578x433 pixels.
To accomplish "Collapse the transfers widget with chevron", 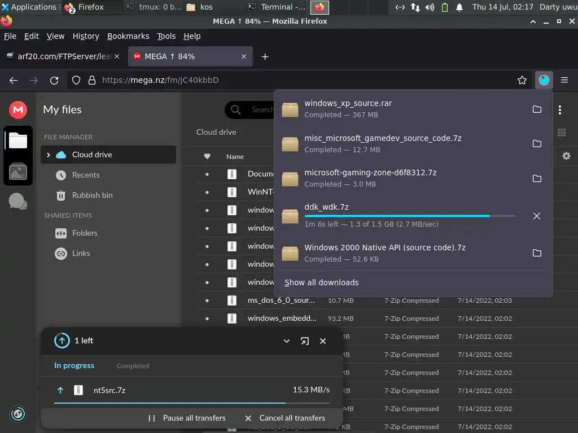I will [x=286, y=341].
